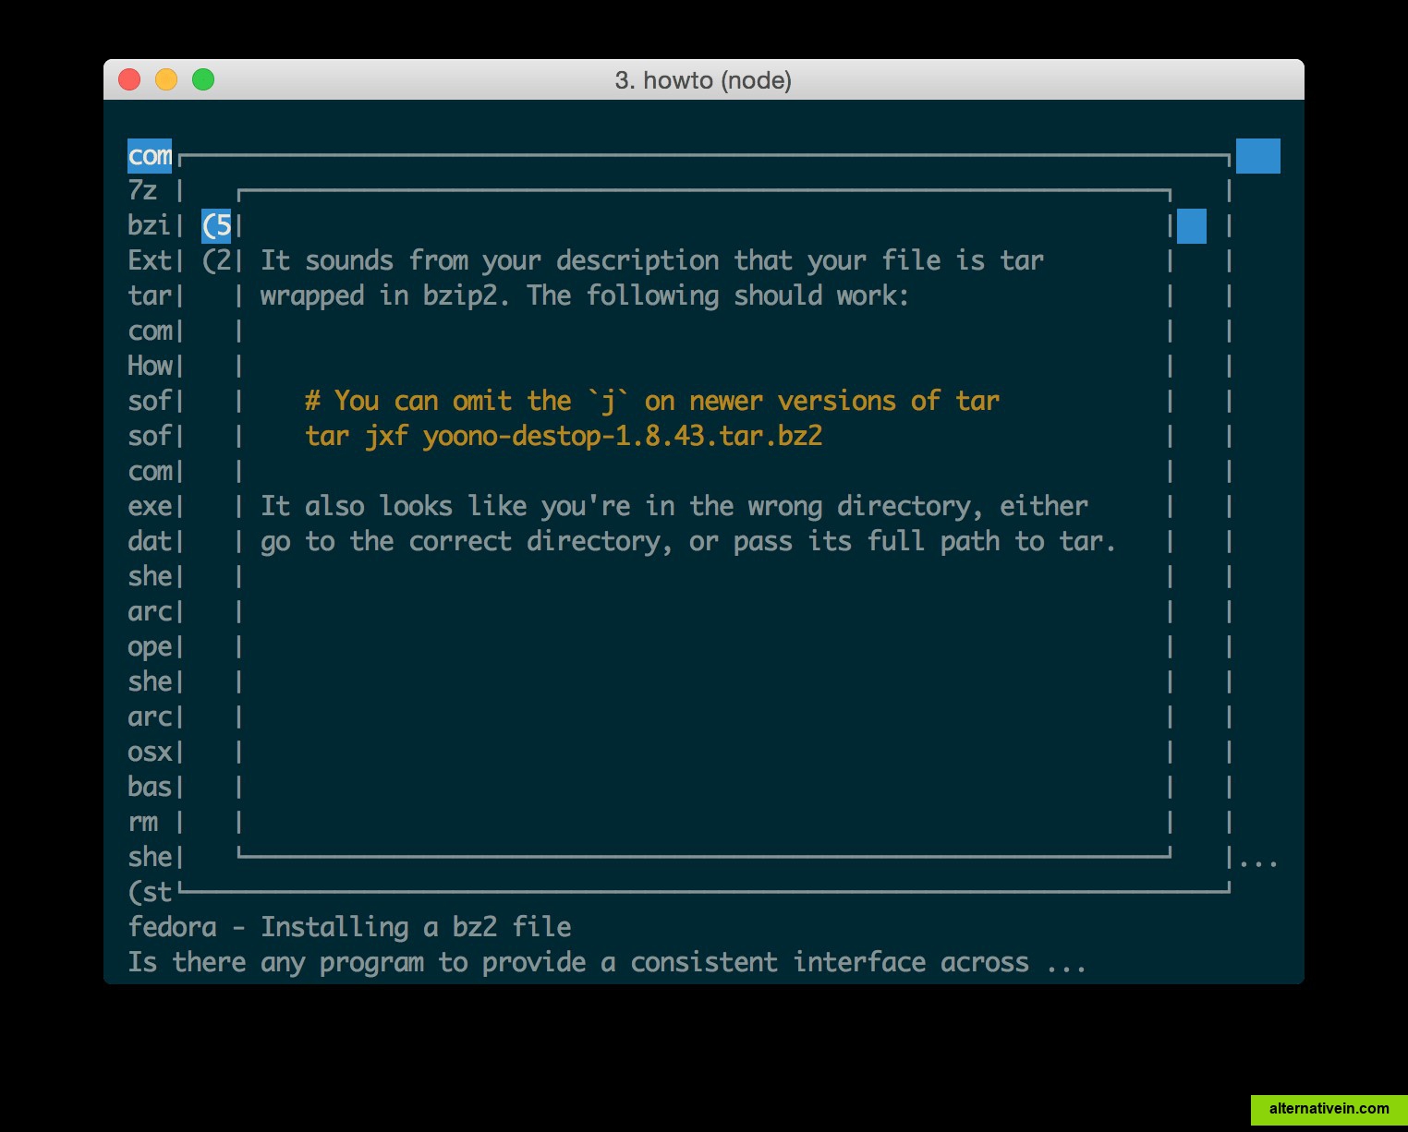The image size is (1408, 1132).
Task: Select the '(2' answer entry
Action: point(216,261)
